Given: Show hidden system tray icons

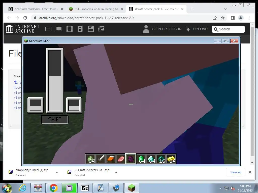Looking at the screenshot, I should point(220,188).
